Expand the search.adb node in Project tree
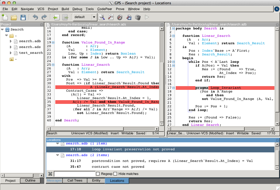 [11, 41]
